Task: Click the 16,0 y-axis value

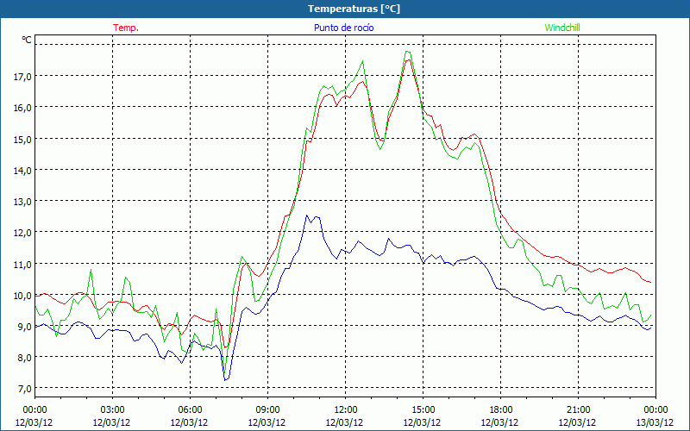Action: (x=23, y=108)
